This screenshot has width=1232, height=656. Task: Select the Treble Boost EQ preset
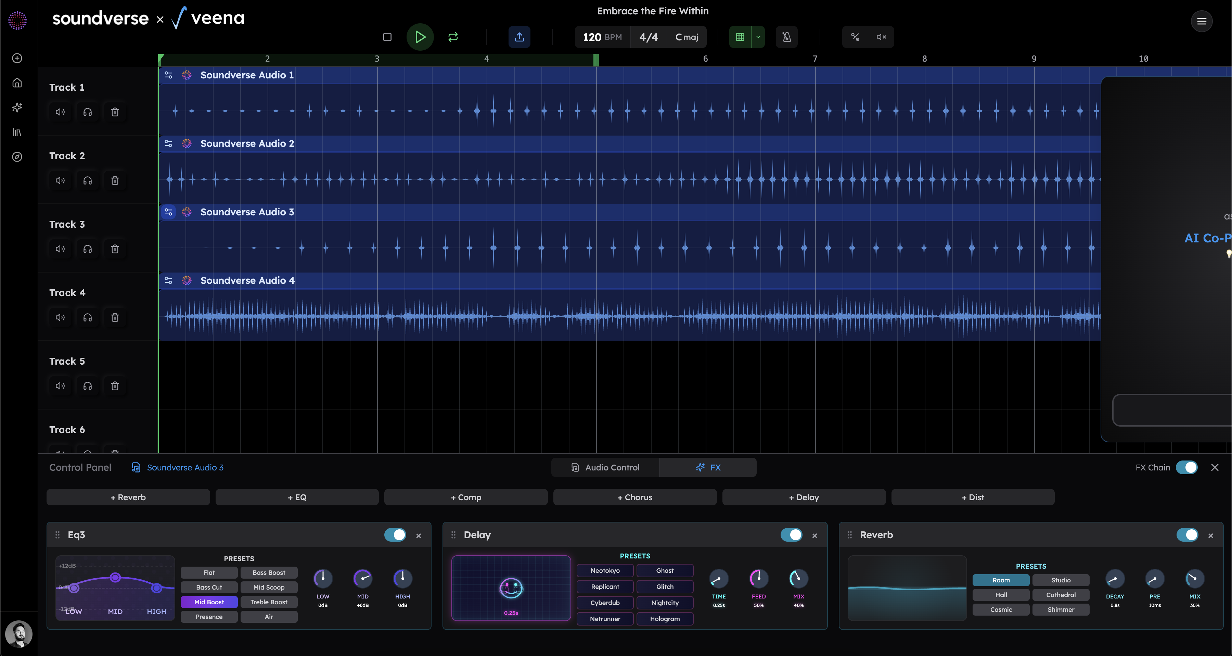point(269,602)
